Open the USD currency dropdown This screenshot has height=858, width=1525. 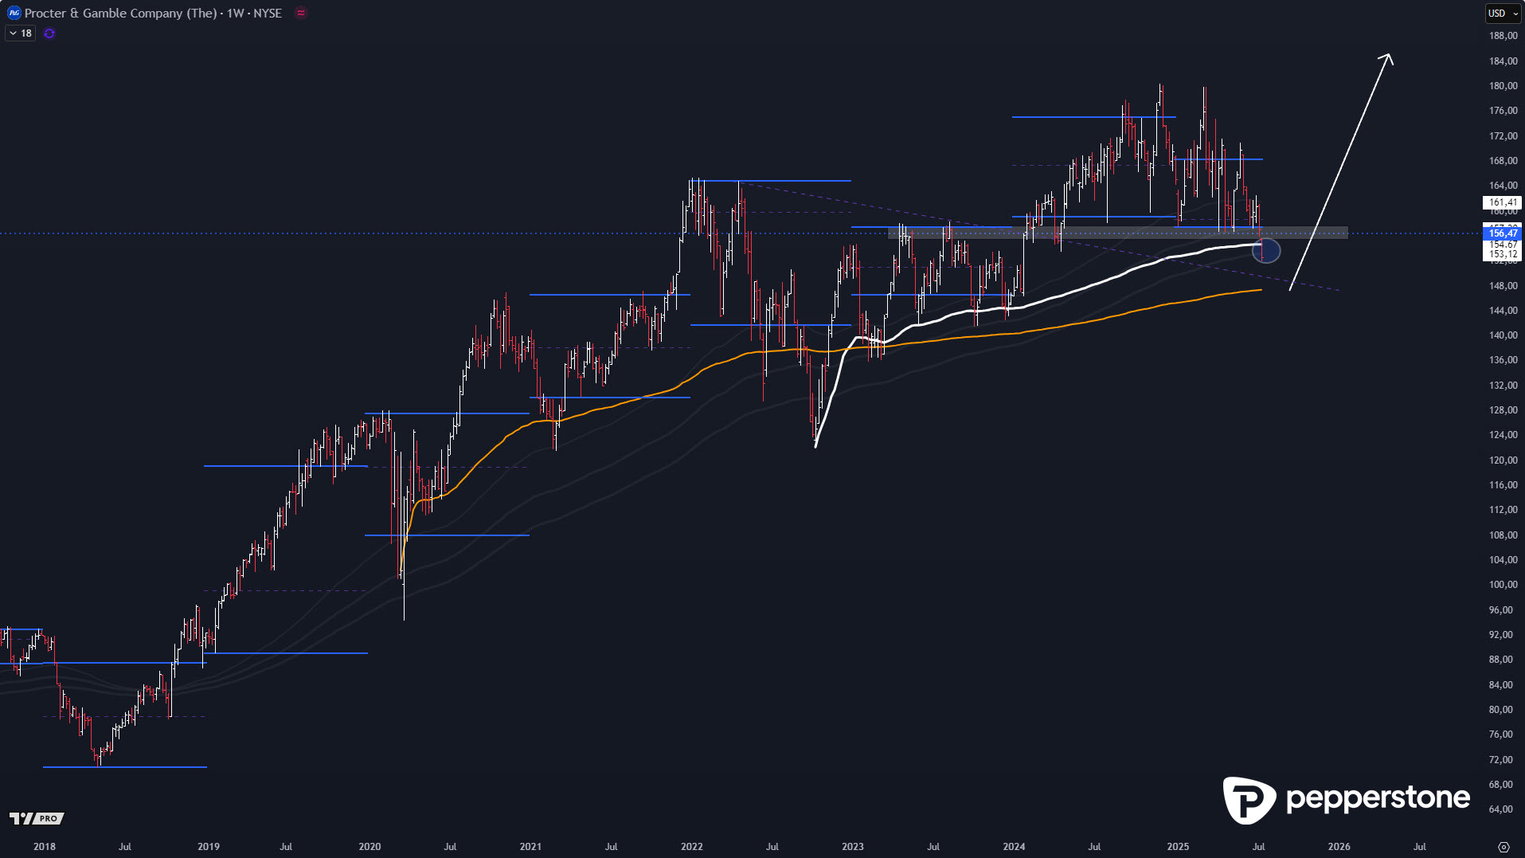[1503, 13]
